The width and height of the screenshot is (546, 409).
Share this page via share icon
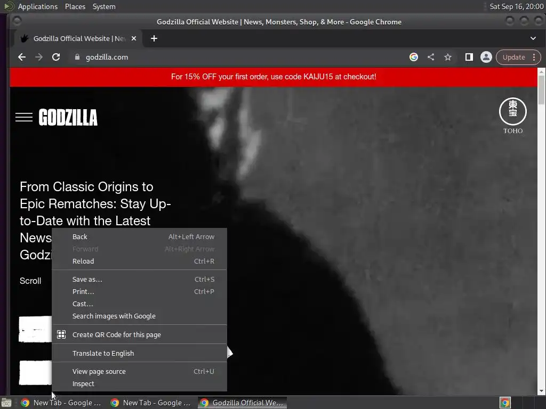[431, 57]
